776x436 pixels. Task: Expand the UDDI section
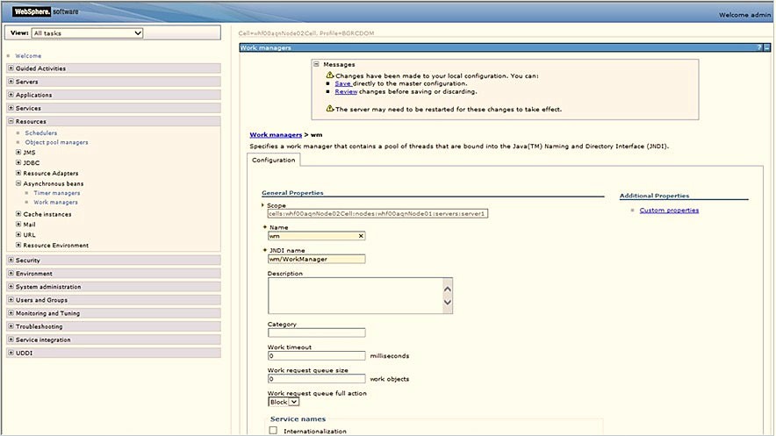point(11,353)
